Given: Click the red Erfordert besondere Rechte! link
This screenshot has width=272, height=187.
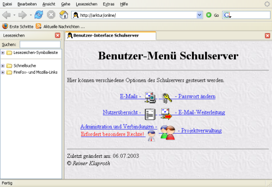Looking at the screenshot, I should pyautogui.click(x=112, y=134).
